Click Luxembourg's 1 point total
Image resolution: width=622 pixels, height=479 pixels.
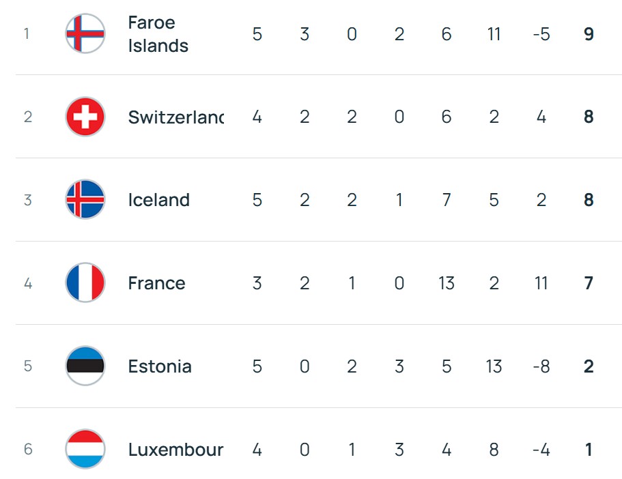[589, 450]
